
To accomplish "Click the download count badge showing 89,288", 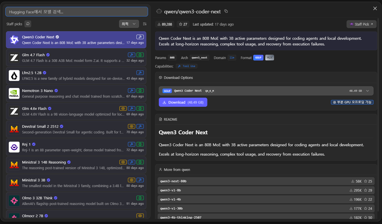I will [165, 24].
